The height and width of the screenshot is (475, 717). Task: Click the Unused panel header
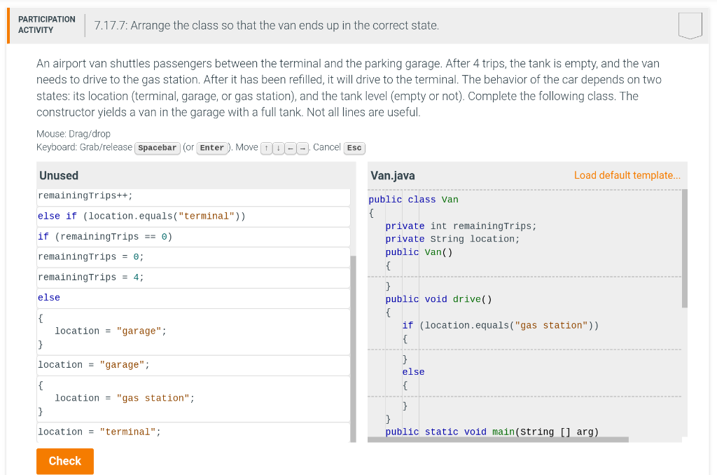click(x=60, y=174)
